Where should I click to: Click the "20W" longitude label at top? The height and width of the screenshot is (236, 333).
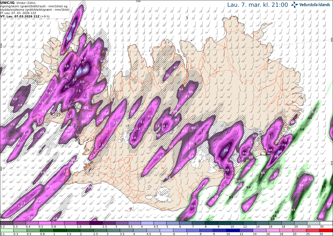click(x=138, y=1)
